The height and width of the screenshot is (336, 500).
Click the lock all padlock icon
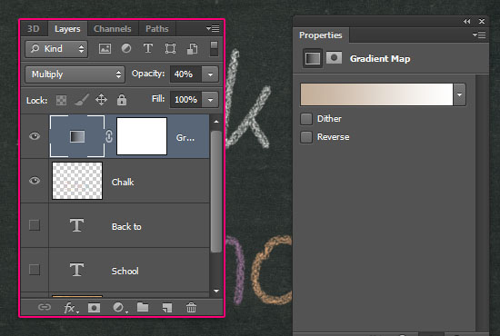coord(122,100)
